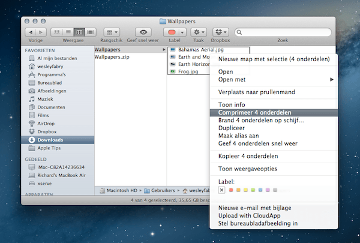360x243 pixels.
Task: Select Bahamas Aerial.jpg file
Action: click(201, 50)
